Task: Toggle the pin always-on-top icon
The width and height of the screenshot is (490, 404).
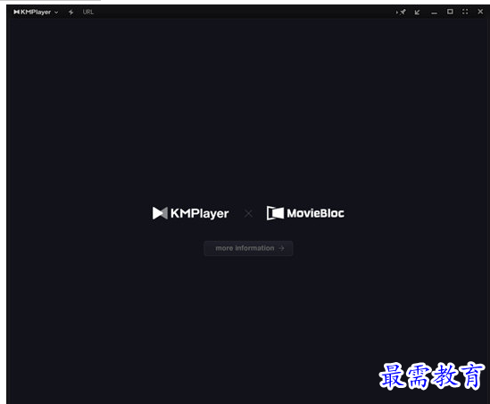Action: pyautogui.click(x=402, y=12)
